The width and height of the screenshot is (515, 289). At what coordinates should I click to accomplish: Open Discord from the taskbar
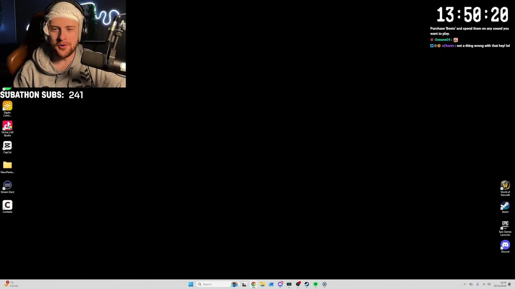pyautogui.click(x=280, y=284)
